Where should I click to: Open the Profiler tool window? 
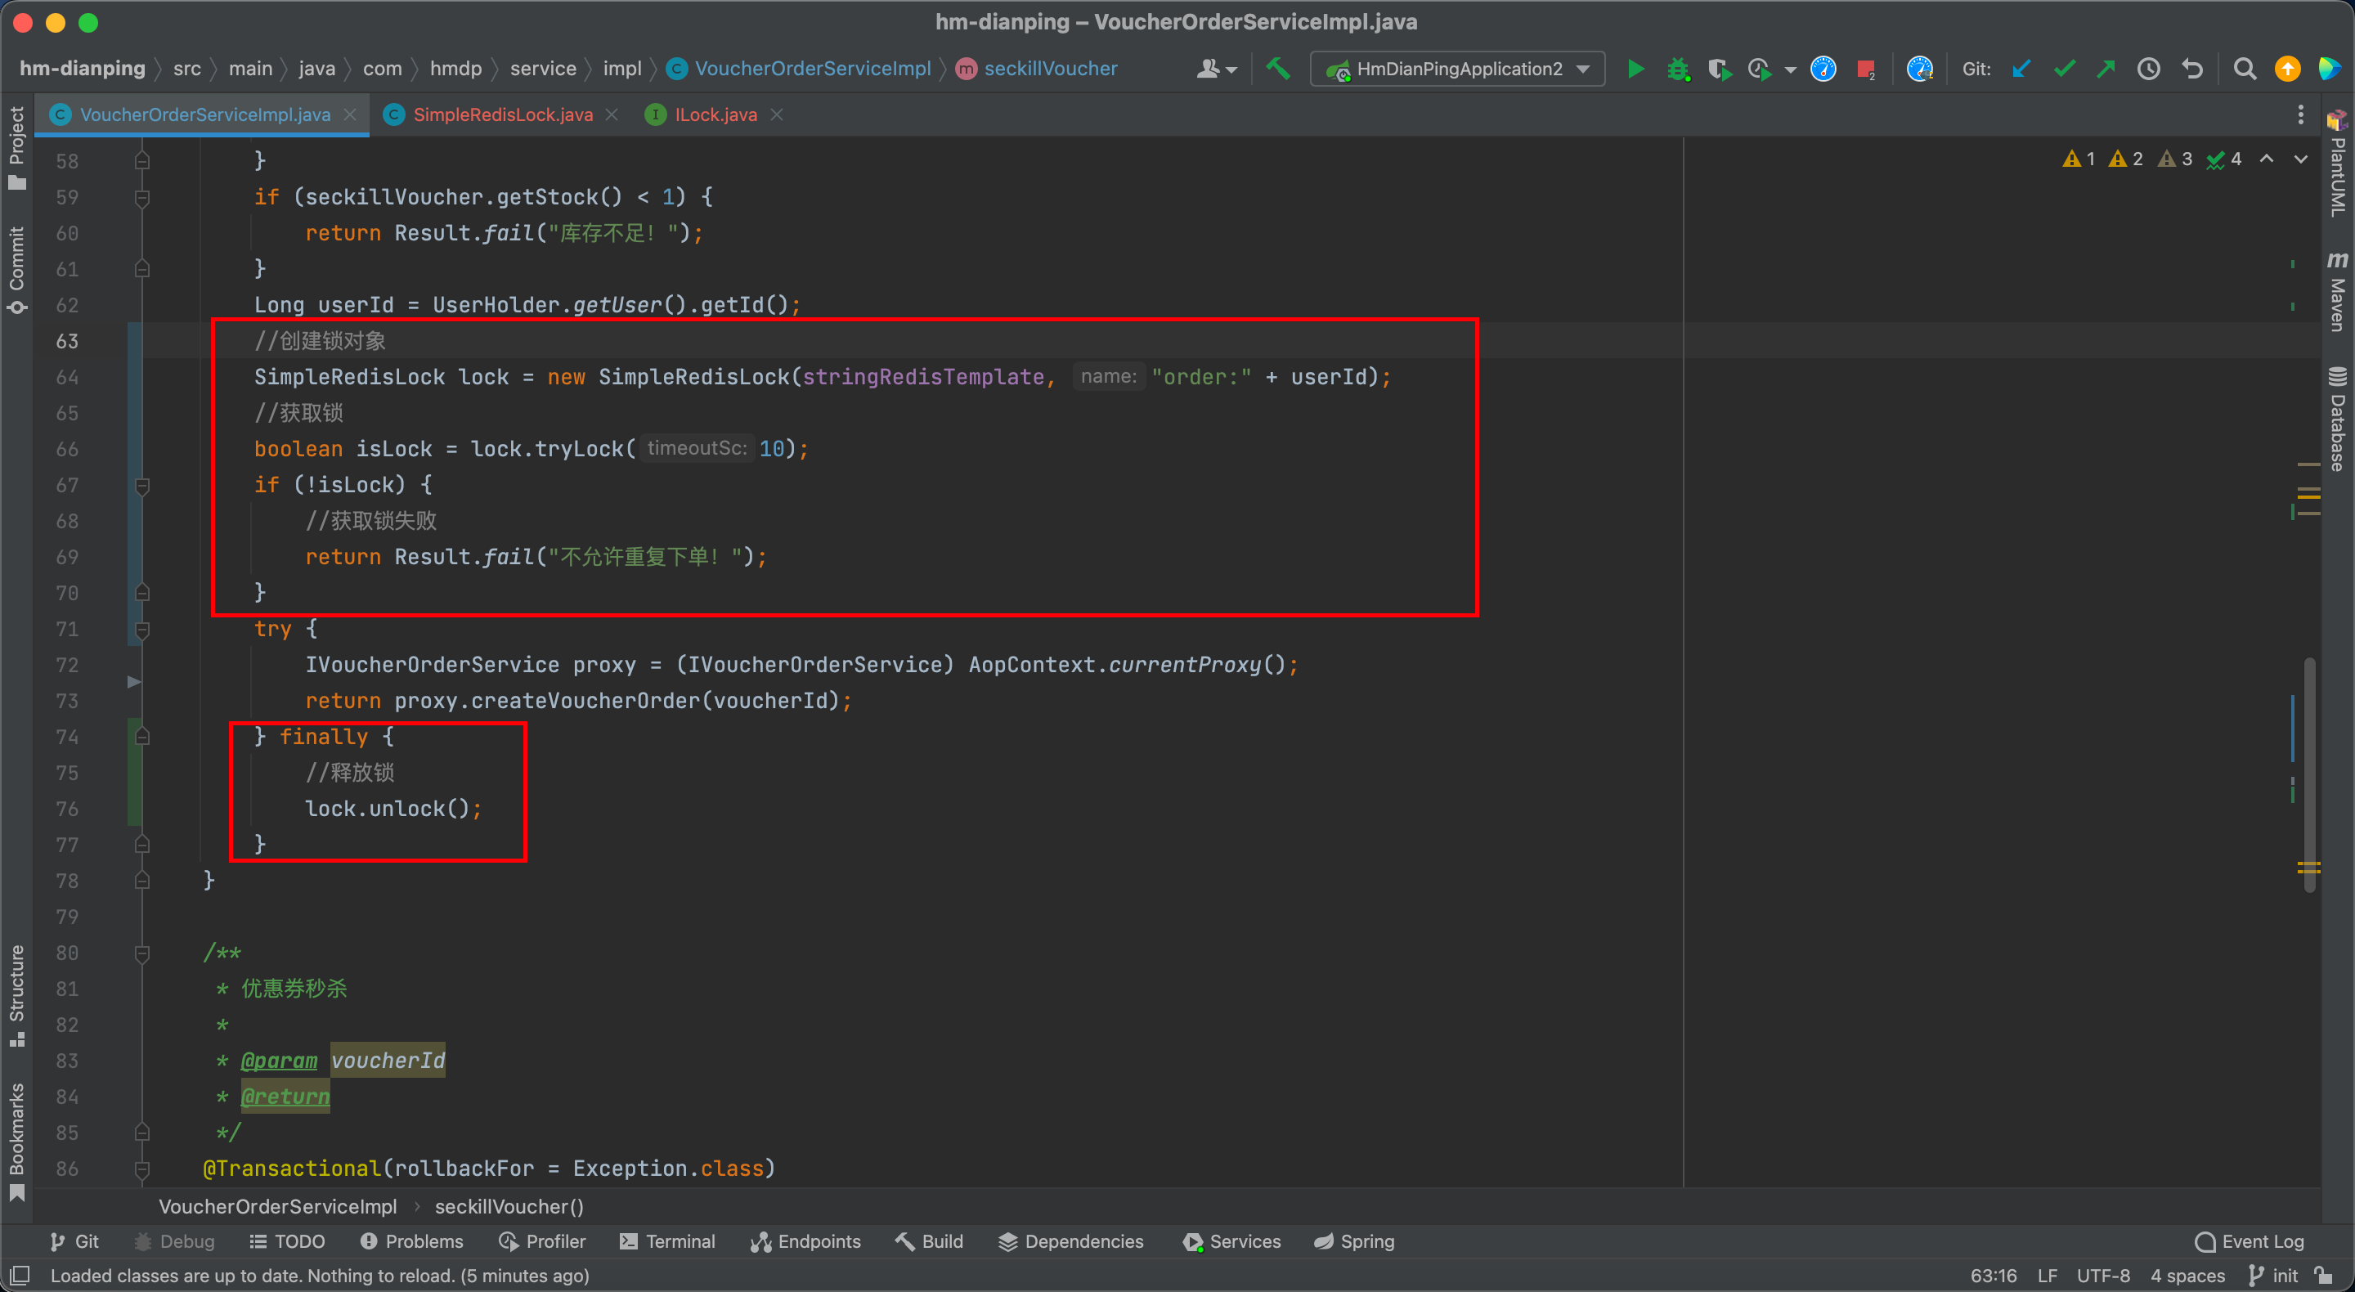pyautogui.click(x=542, y=1240)
